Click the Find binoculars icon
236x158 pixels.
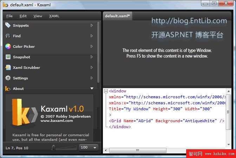point(8,36)
